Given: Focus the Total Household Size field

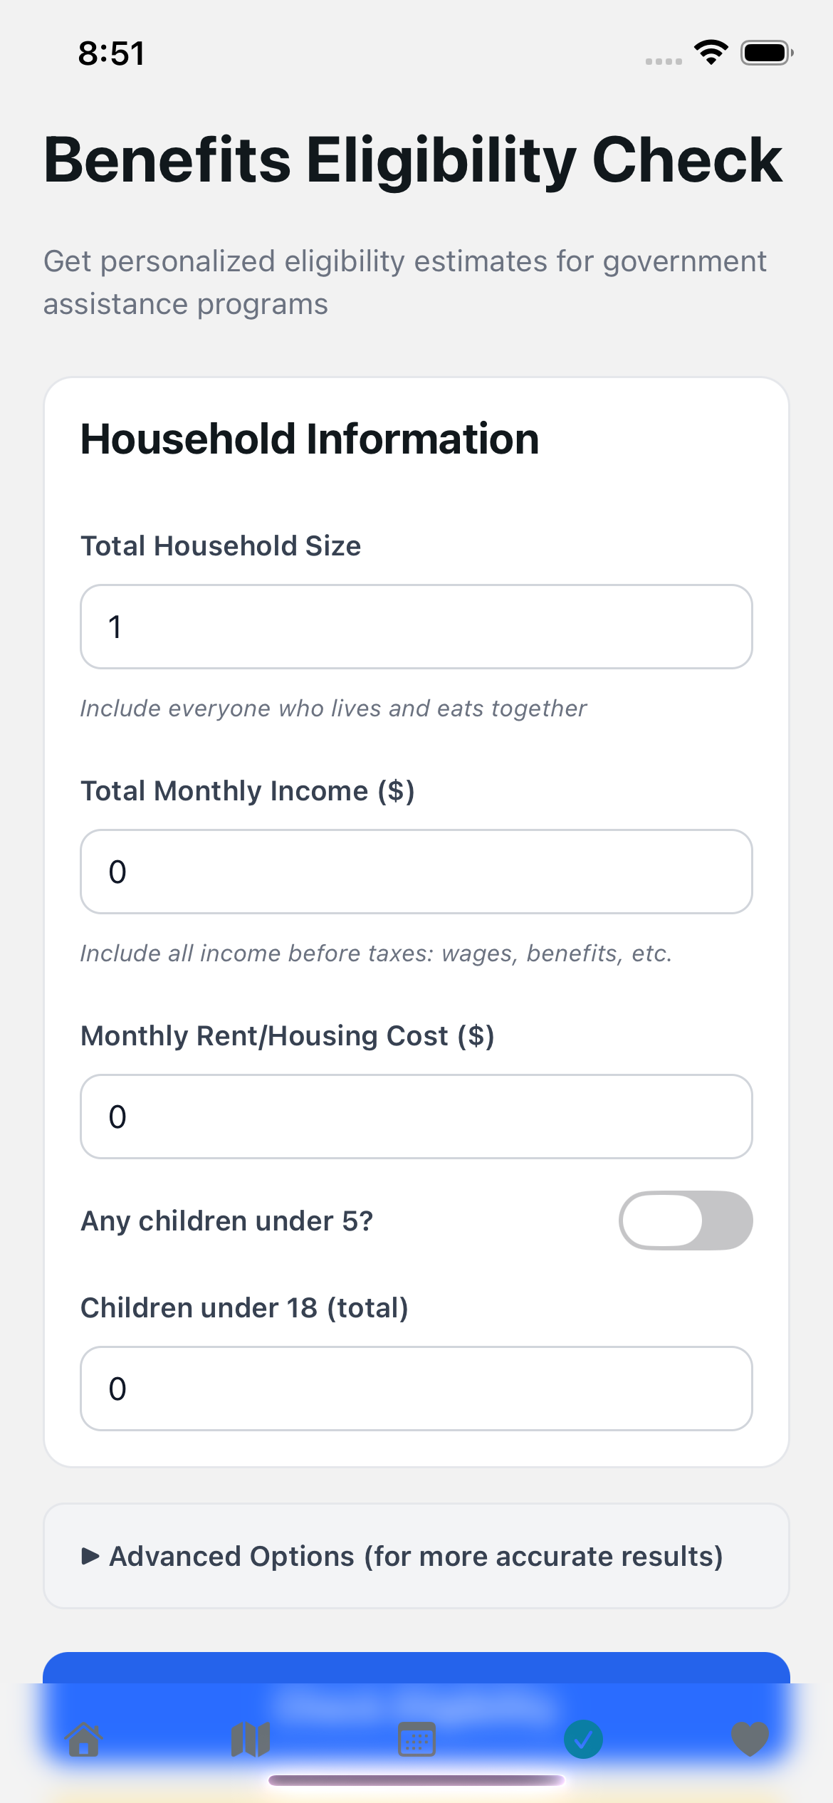Looking at the screenshot, I should [x=416, y=627].
